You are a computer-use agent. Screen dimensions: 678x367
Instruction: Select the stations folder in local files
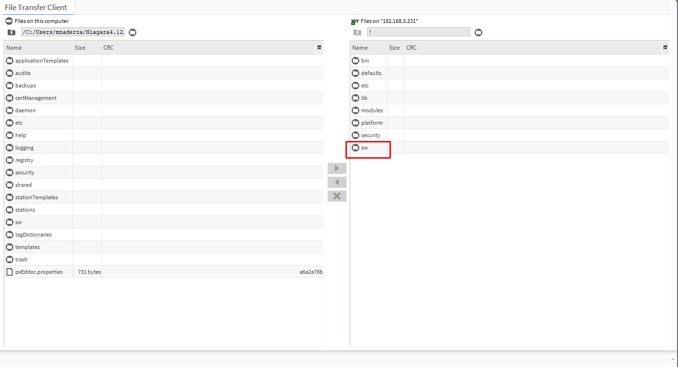25,210
